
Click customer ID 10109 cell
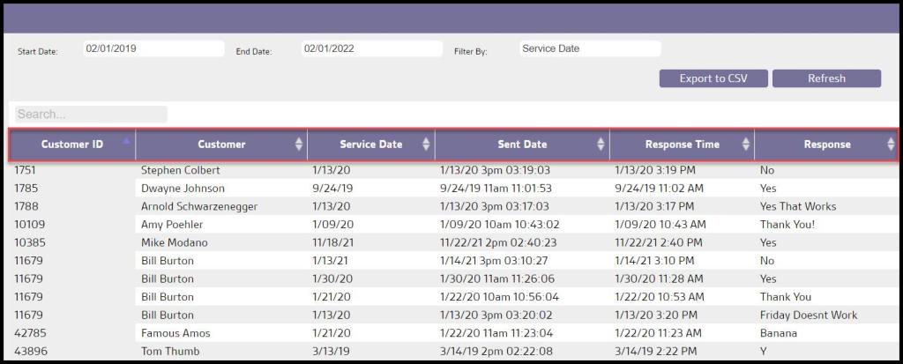pos(31,225)
